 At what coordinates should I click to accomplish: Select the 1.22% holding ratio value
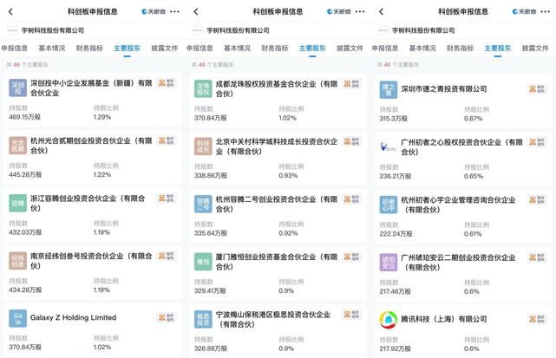(x=102, y=175)
